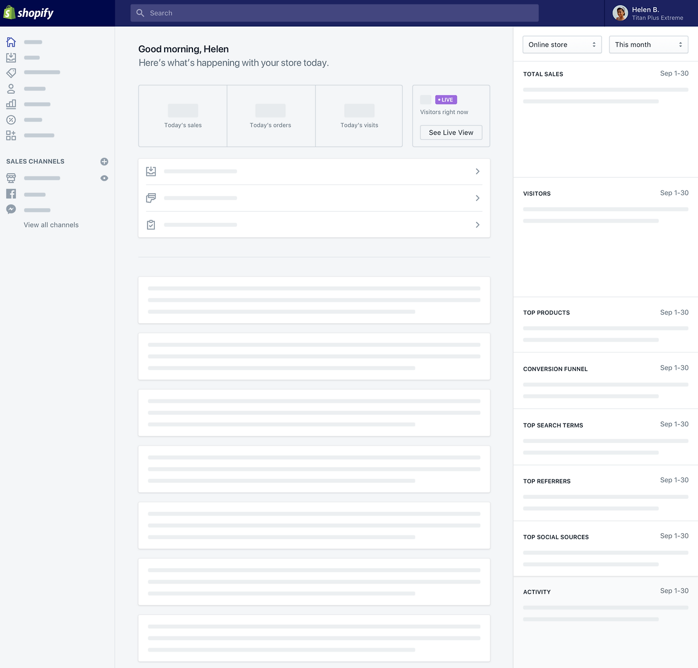
Task: Open Customers via the person icon
Action: click(11, 88)
